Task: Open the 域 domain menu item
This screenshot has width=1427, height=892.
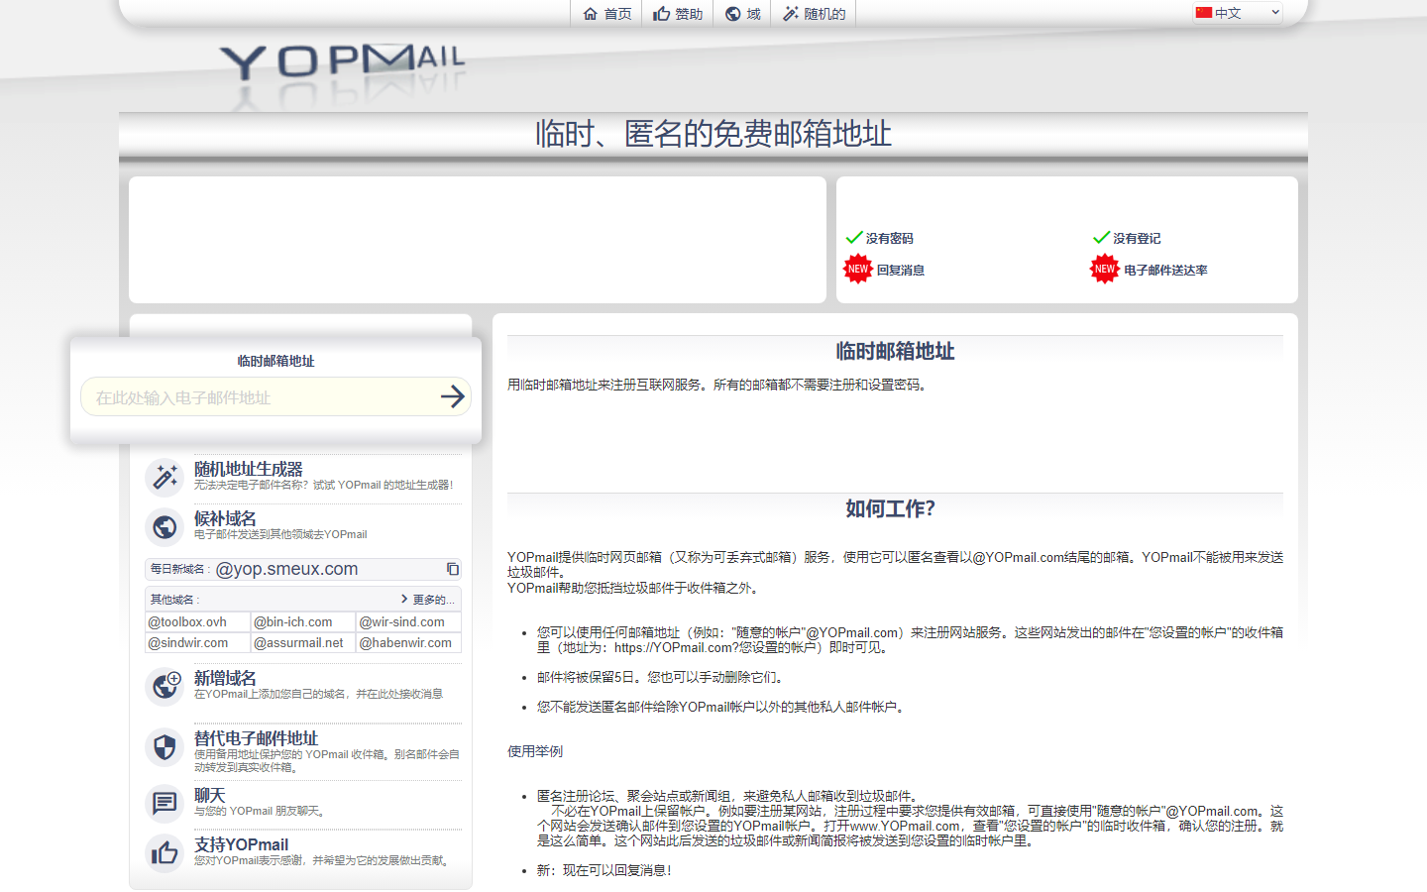Action: (743, 14)
